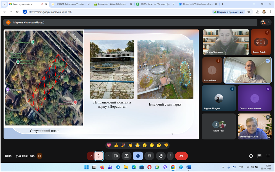Open the meeting activities icon
Viewport: 275px width, 172px height.
click(268, 156)
